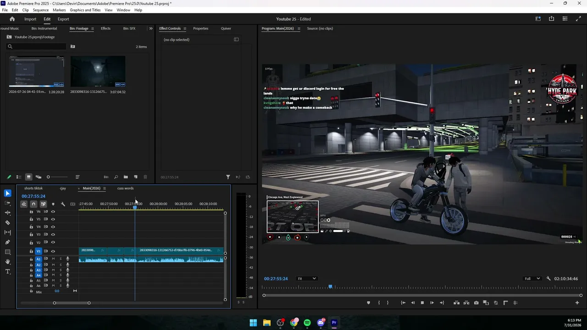Toggle insert sequences as nests

click(x=24, y=204)
